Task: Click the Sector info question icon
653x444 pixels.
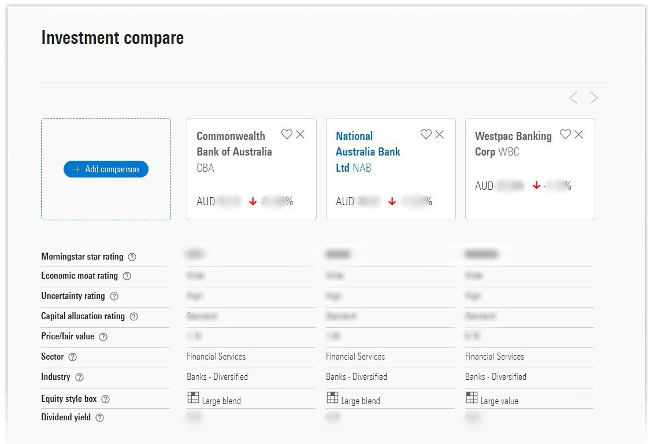Action: [73, 357]
